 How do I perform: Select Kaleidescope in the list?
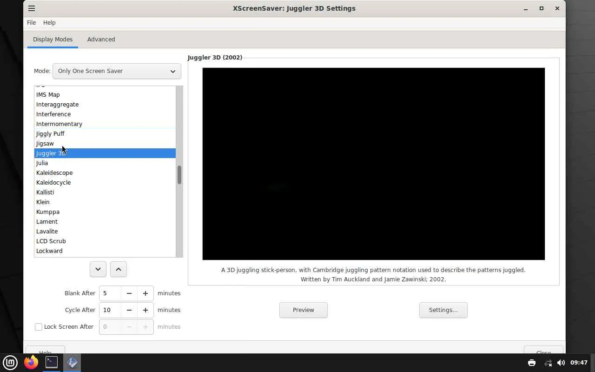pos(105,173)
